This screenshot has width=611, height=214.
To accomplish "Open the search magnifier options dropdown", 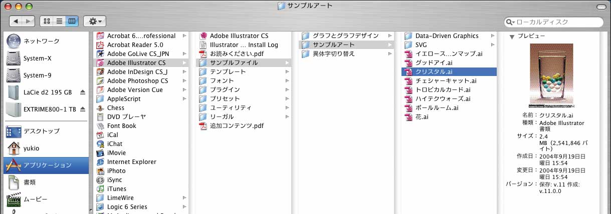I will 511,22.
